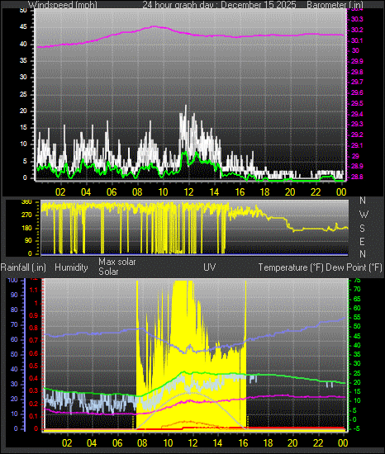This screenshot has width=385, height=454.
Task: Click the S compass label on the direction graph
Action: click(362, 229)
